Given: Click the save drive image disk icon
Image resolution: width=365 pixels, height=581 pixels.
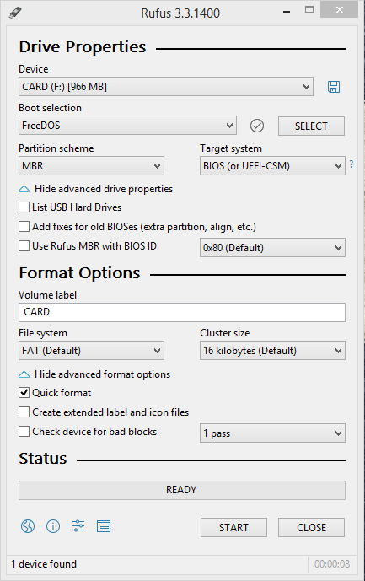Looking at the screenshot, I should [334, 87].
